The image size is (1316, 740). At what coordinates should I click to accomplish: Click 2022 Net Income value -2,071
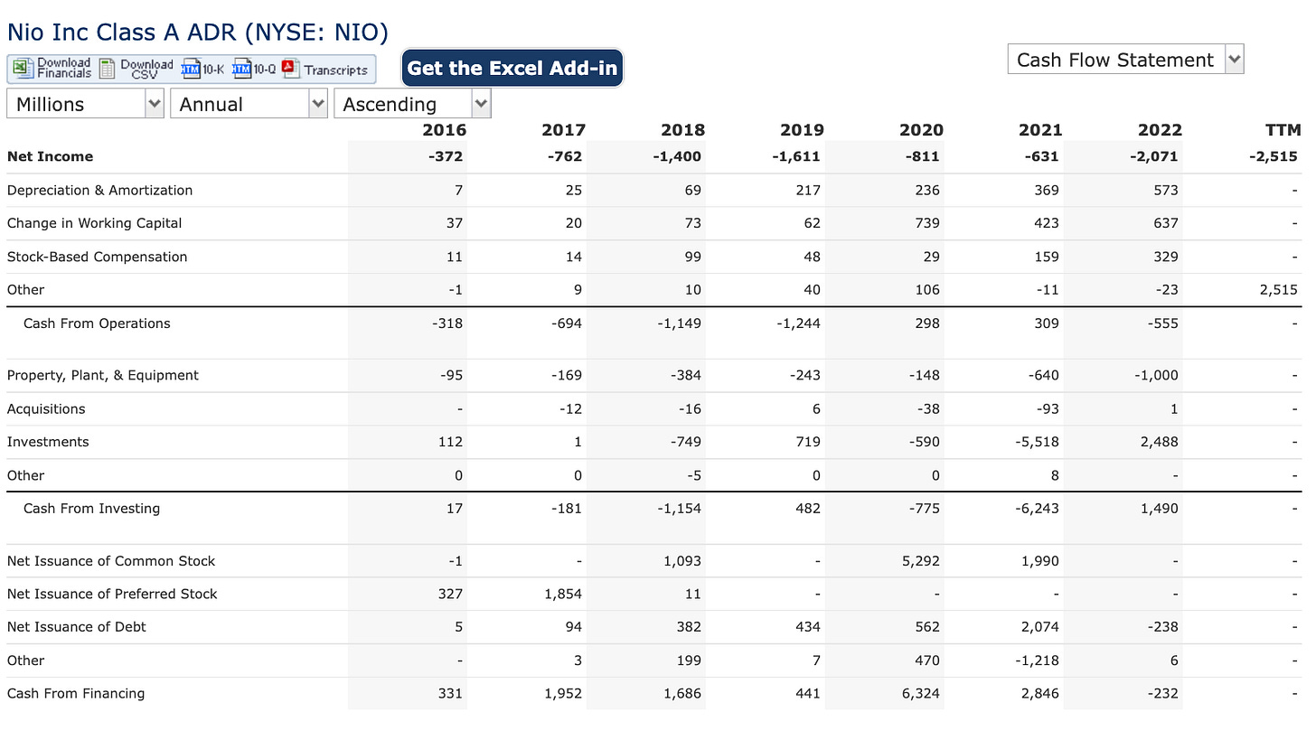tap(1154, 156)
